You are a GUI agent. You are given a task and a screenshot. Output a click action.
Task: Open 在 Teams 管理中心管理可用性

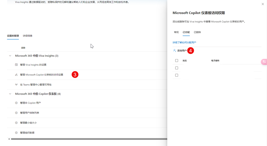[x=36, y=85]
